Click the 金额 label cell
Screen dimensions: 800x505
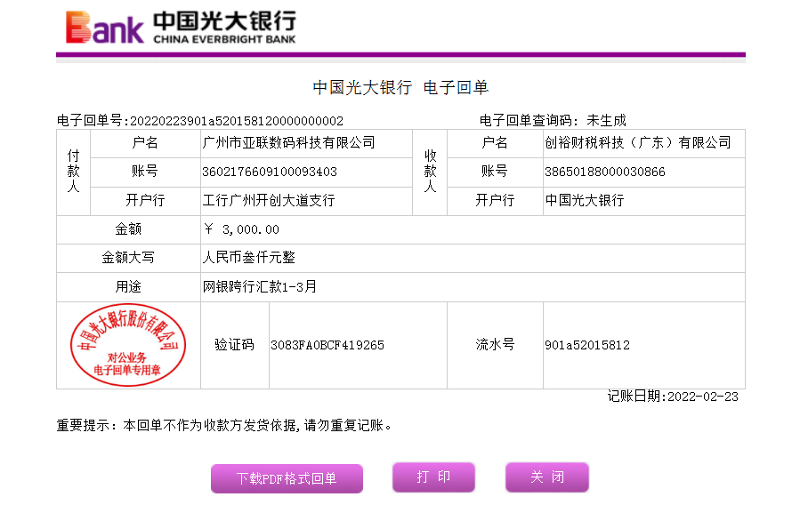128,229
